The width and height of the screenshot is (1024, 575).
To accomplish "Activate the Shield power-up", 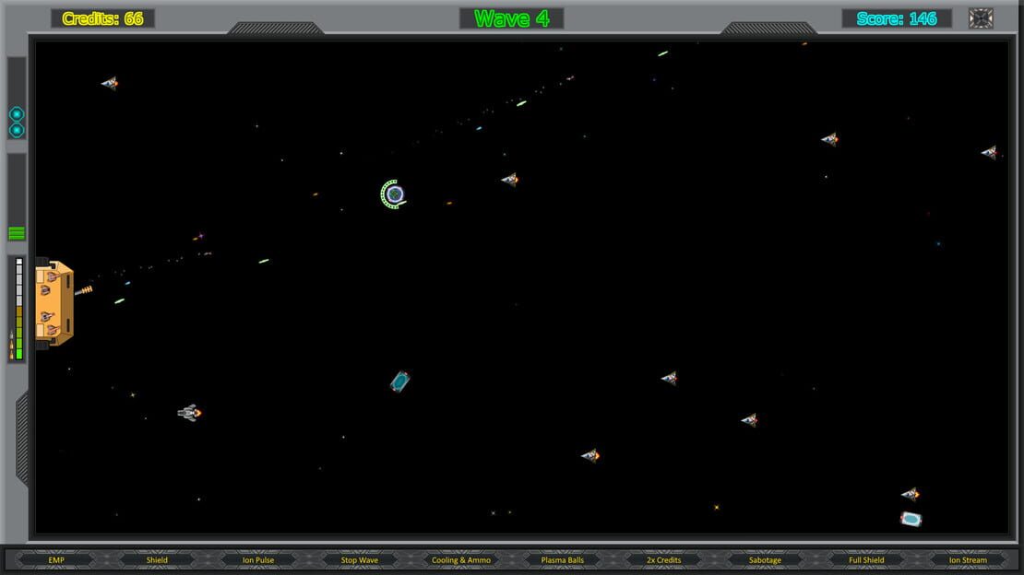I will point(157,560).
